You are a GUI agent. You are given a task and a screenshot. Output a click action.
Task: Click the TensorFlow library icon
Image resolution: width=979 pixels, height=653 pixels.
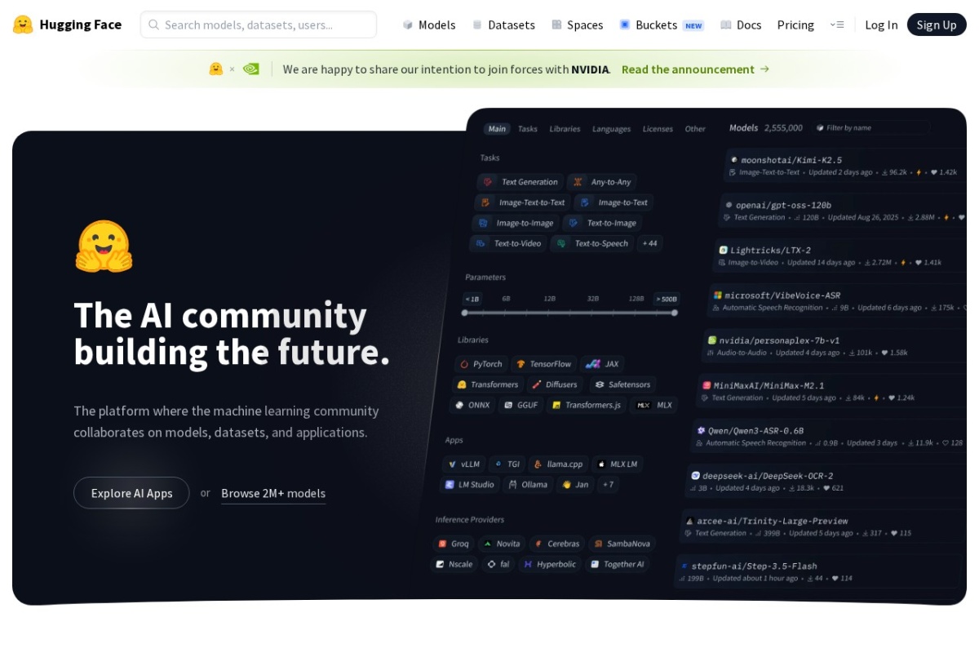click(521, 364)
